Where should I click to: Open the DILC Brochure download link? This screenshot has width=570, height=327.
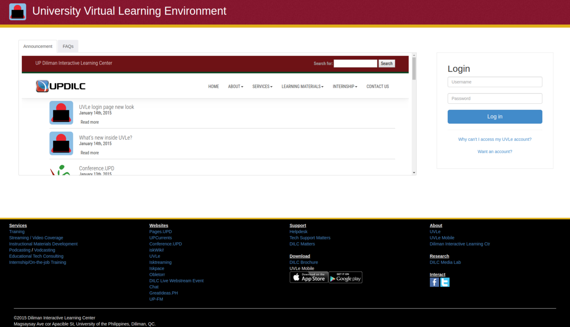tap(304, 262)
